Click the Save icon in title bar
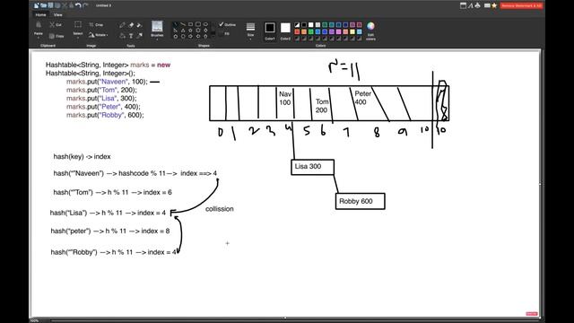574x323 pixels. 50,5
